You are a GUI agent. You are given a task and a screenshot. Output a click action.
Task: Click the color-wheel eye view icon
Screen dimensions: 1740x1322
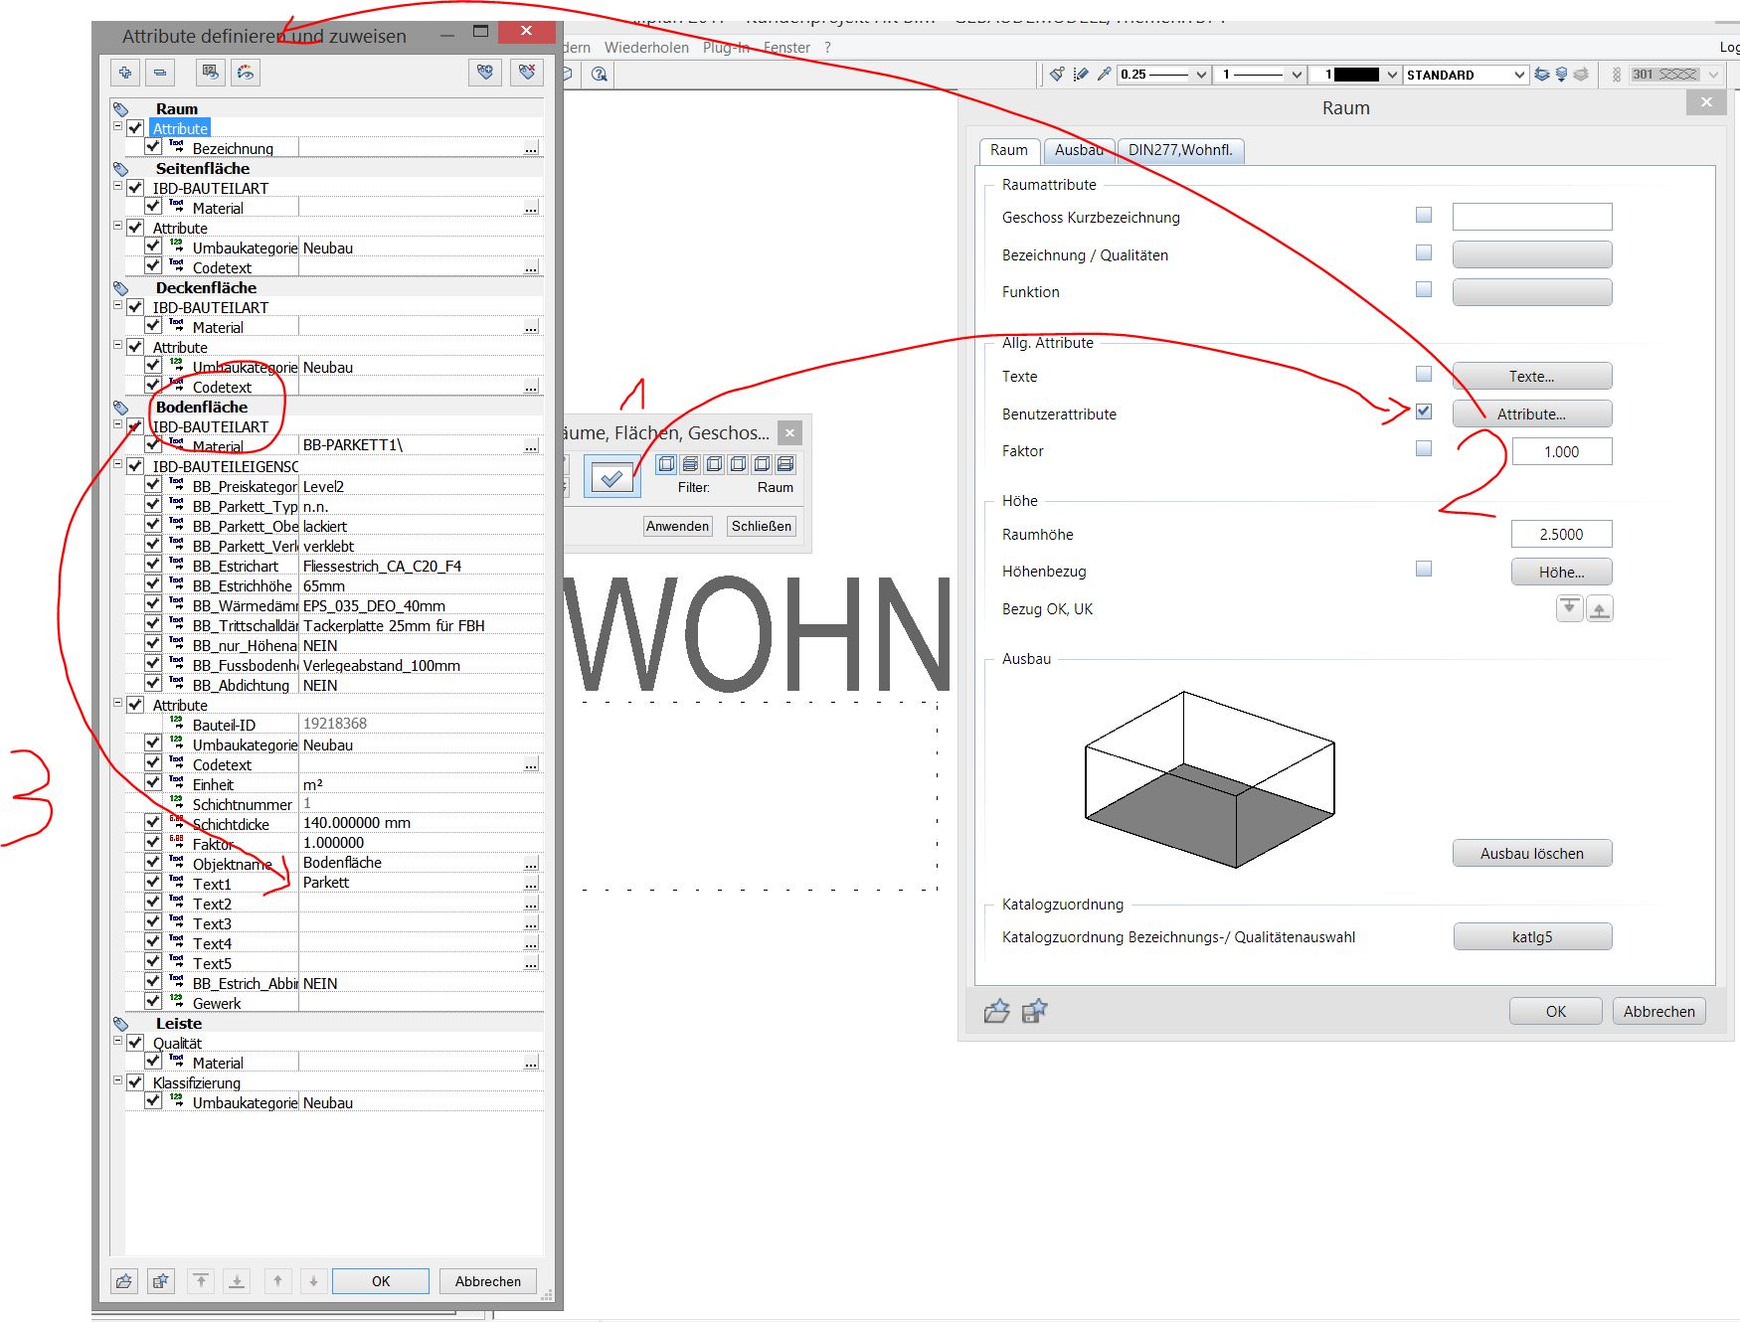pyautogui.click(x=246, y=73)
